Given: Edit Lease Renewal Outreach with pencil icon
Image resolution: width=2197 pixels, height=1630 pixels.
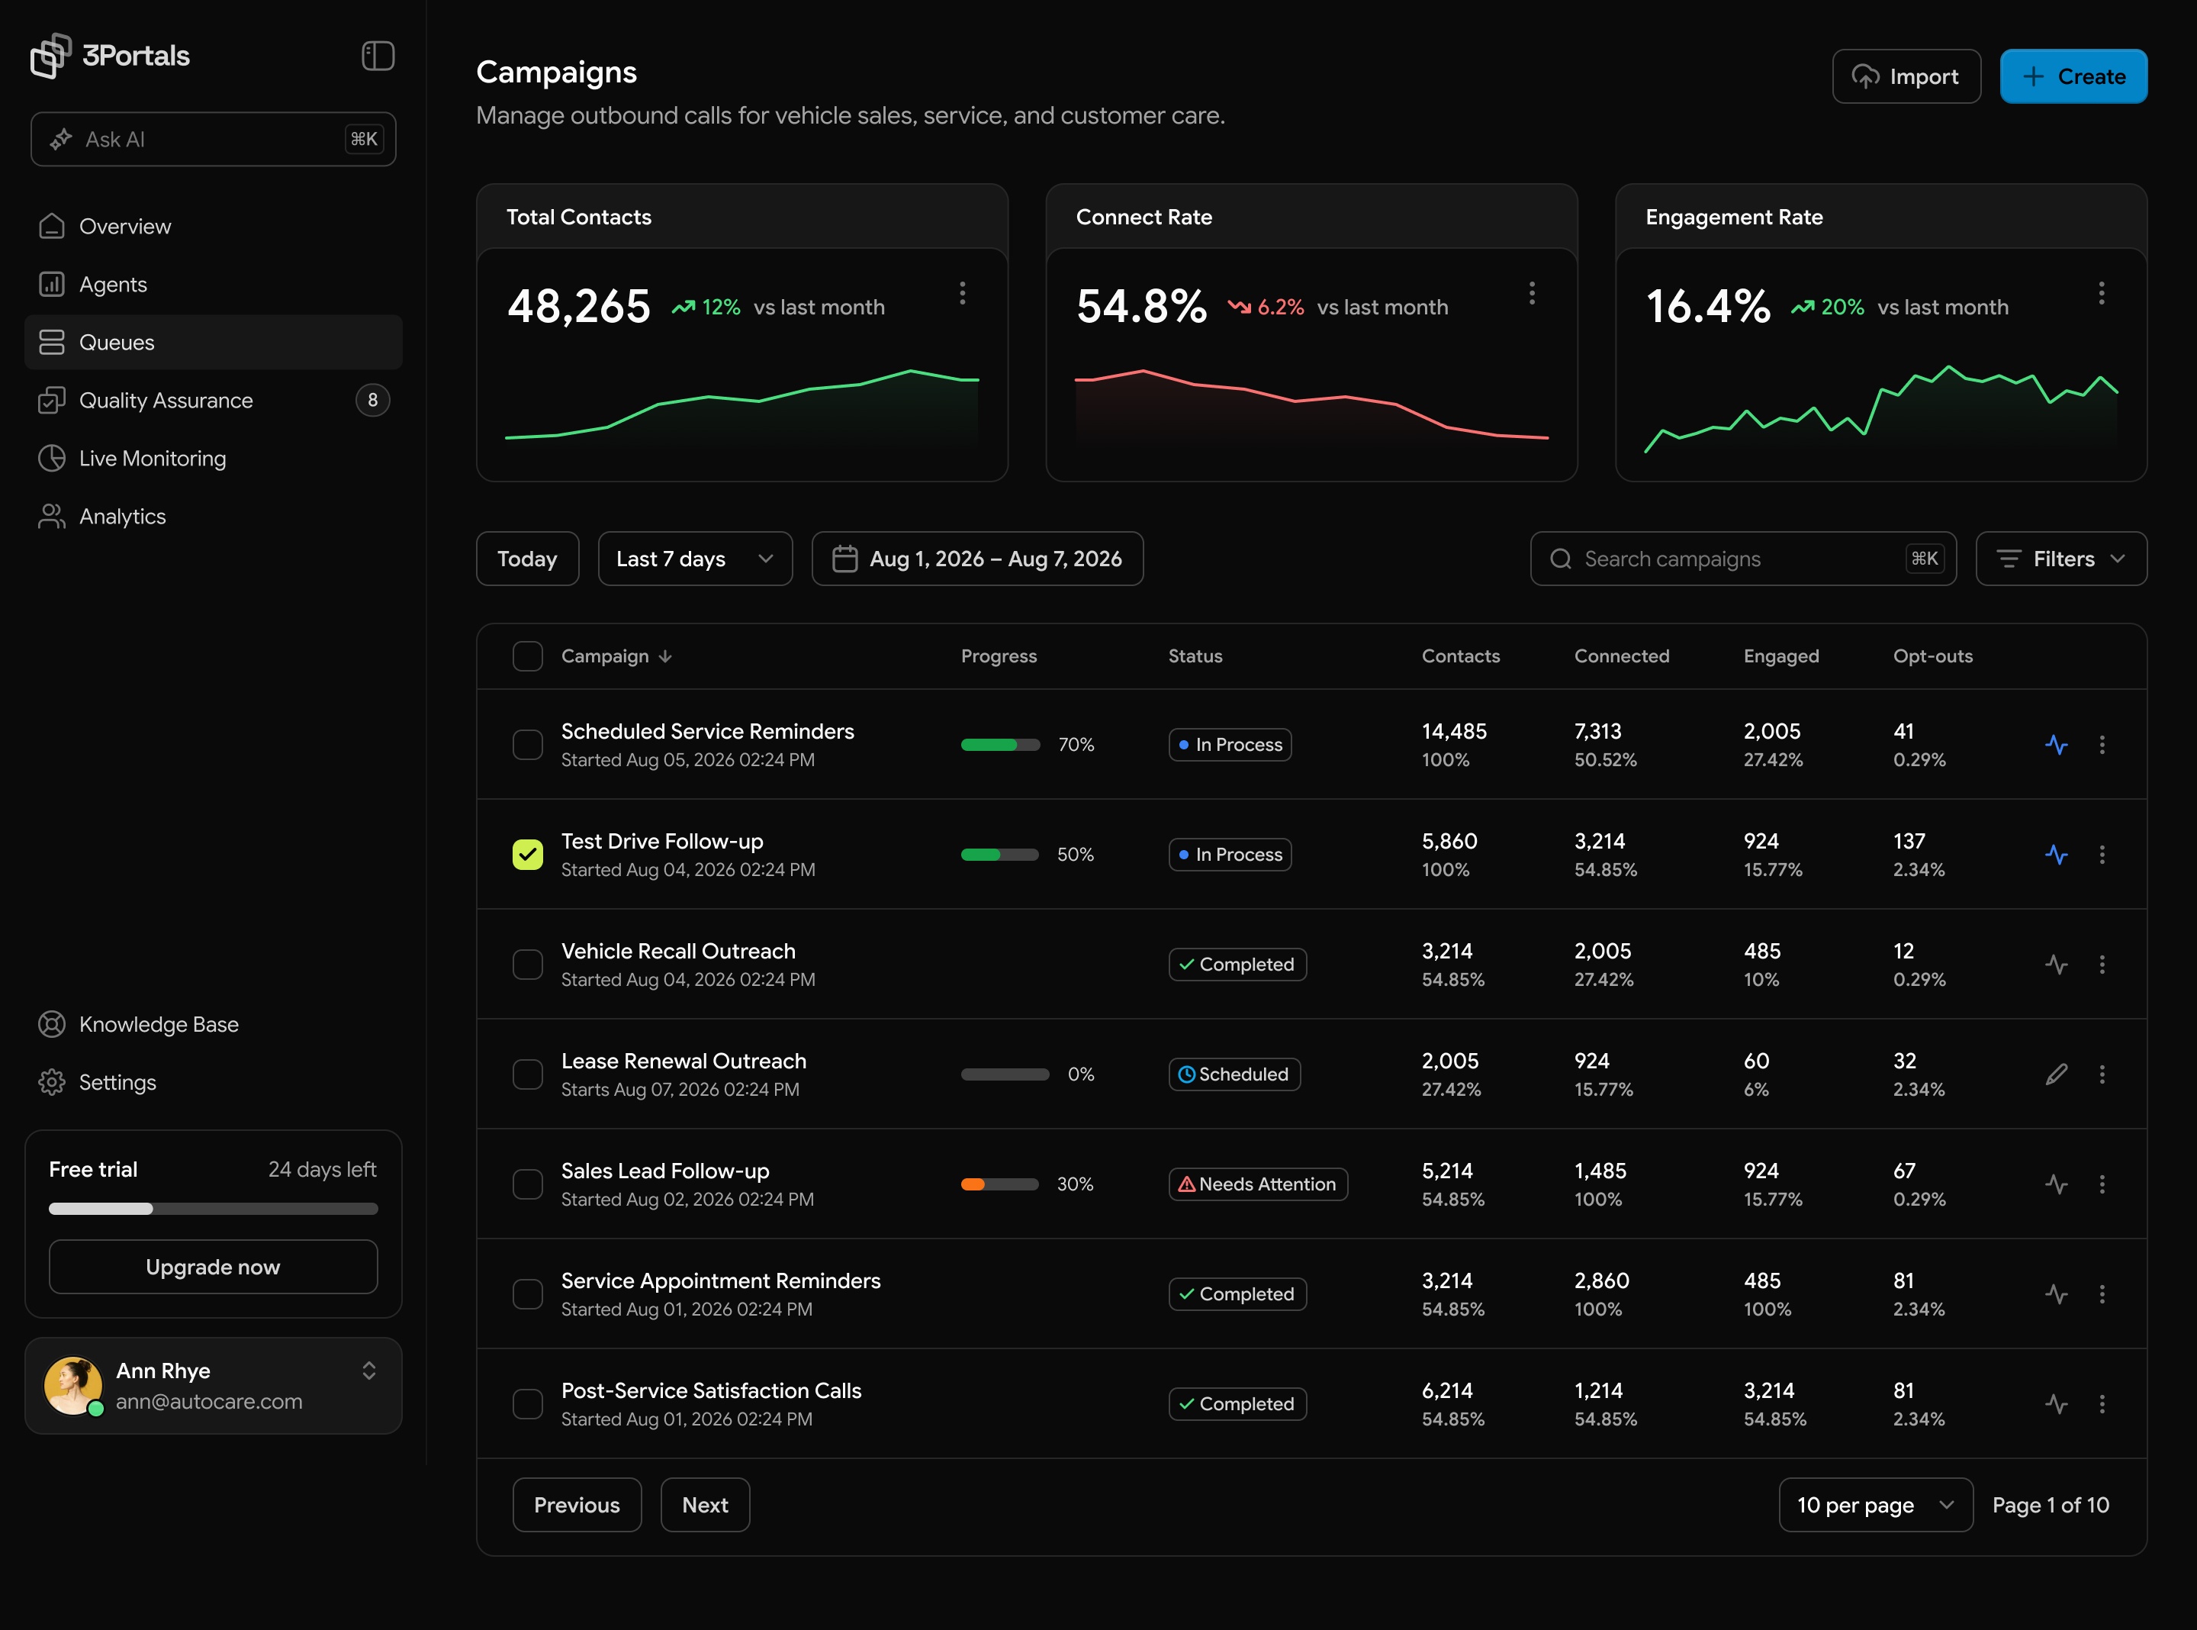Looking at the screenshot, I should point(2056,1074).
